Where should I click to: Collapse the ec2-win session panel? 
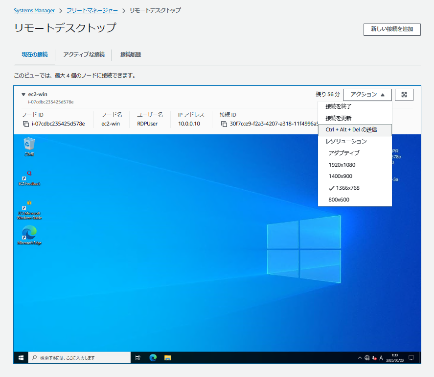[23, 95]
